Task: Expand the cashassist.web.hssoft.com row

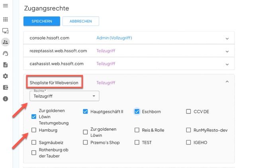Action: tap(227, 64)
